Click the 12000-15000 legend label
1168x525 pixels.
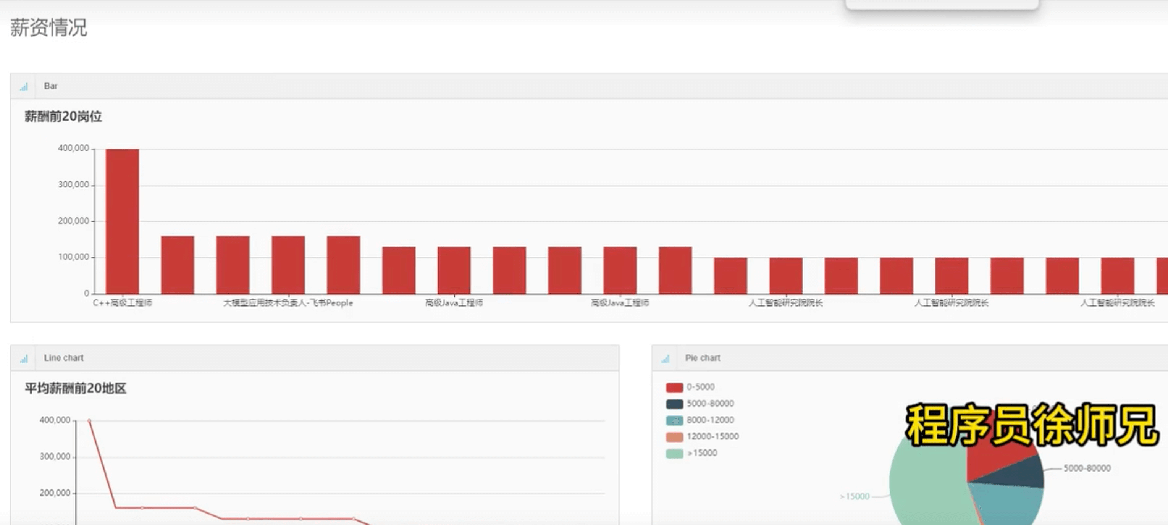[x=713, y=436]
